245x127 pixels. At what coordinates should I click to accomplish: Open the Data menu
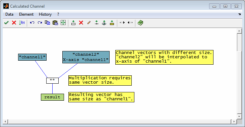9,14
